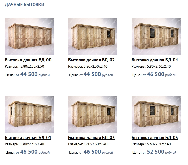This screenshot has width=188, height=165.
Task: Click the БД-00 cabin thumbnail image
Action: click(x=29, y=37)
